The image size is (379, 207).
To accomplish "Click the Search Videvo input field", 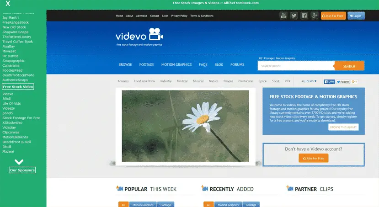I will (296, 66).
